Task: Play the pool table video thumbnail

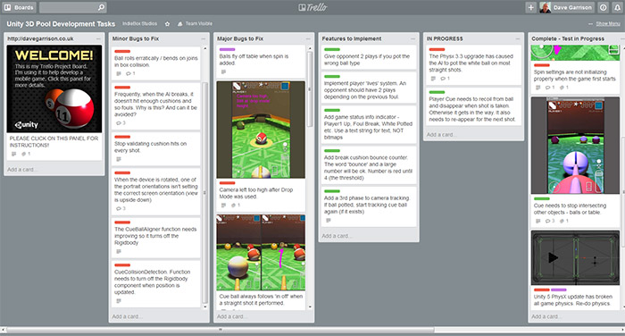Action: [x=553, y=257]
